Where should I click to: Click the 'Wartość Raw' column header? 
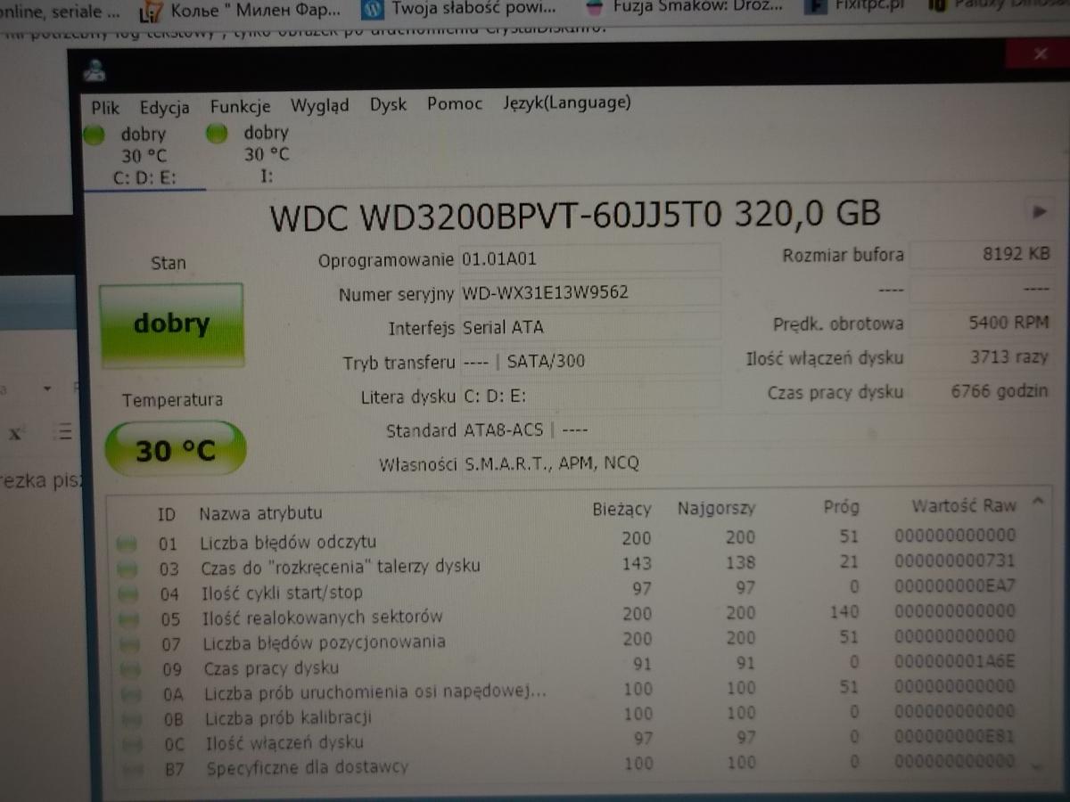coord(963,506)
